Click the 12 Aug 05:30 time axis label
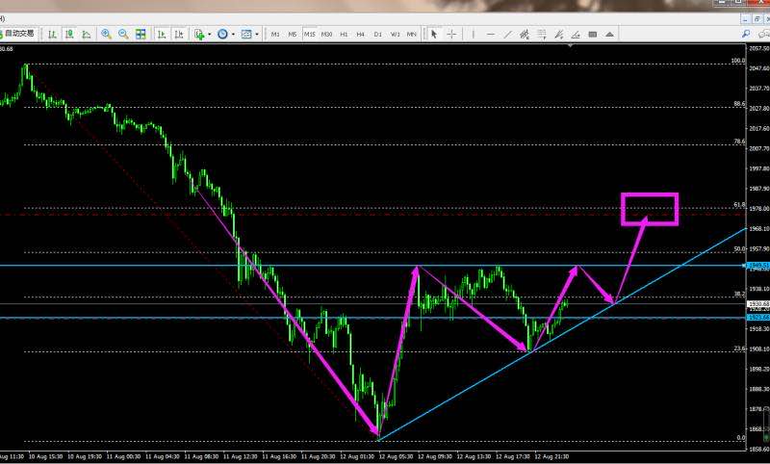 [396, 456]
